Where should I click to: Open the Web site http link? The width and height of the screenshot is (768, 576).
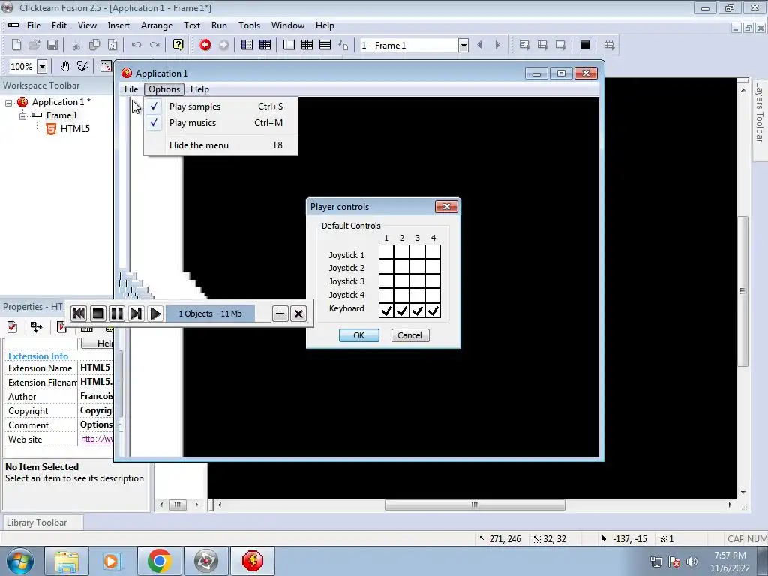pyautogui.click(x=97, y=439)
